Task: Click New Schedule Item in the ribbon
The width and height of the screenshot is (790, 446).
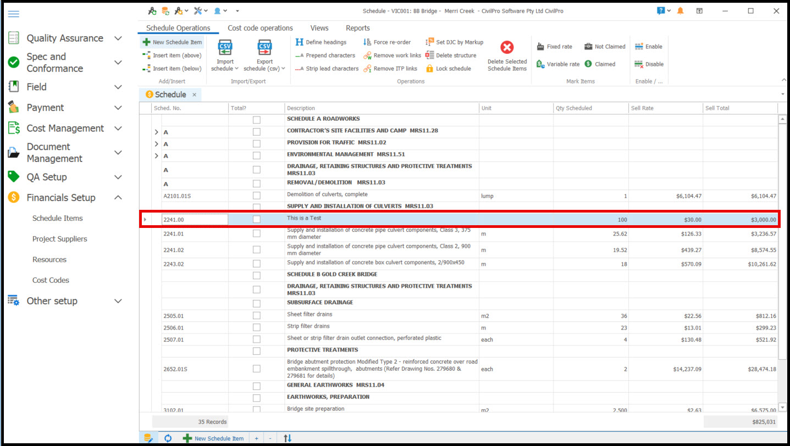Action: pos(172,42)
